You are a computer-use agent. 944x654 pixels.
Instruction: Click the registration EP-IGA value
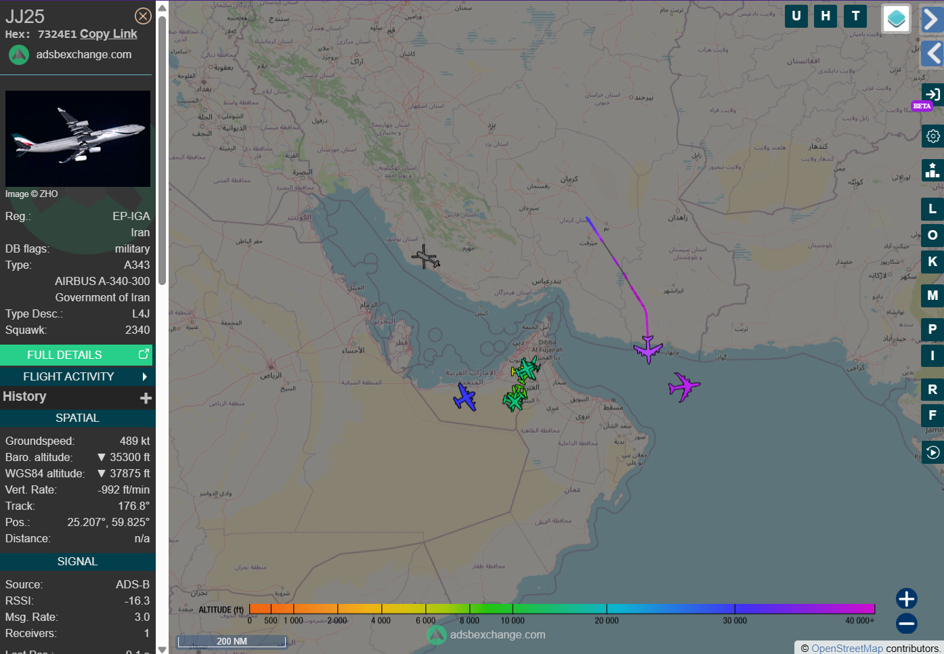[131, 216]
